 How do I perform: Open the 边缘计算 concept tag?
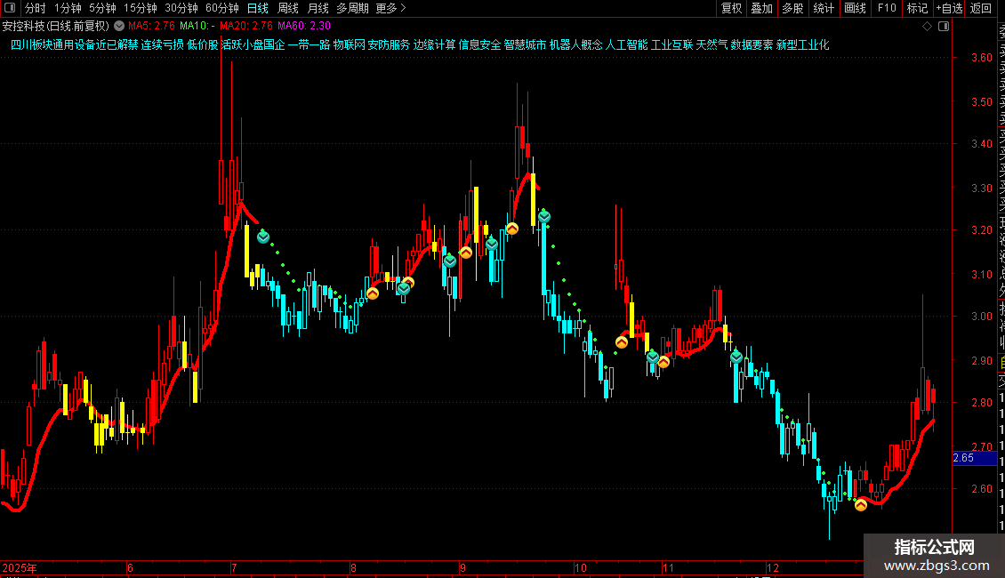(x=435, y=44)
